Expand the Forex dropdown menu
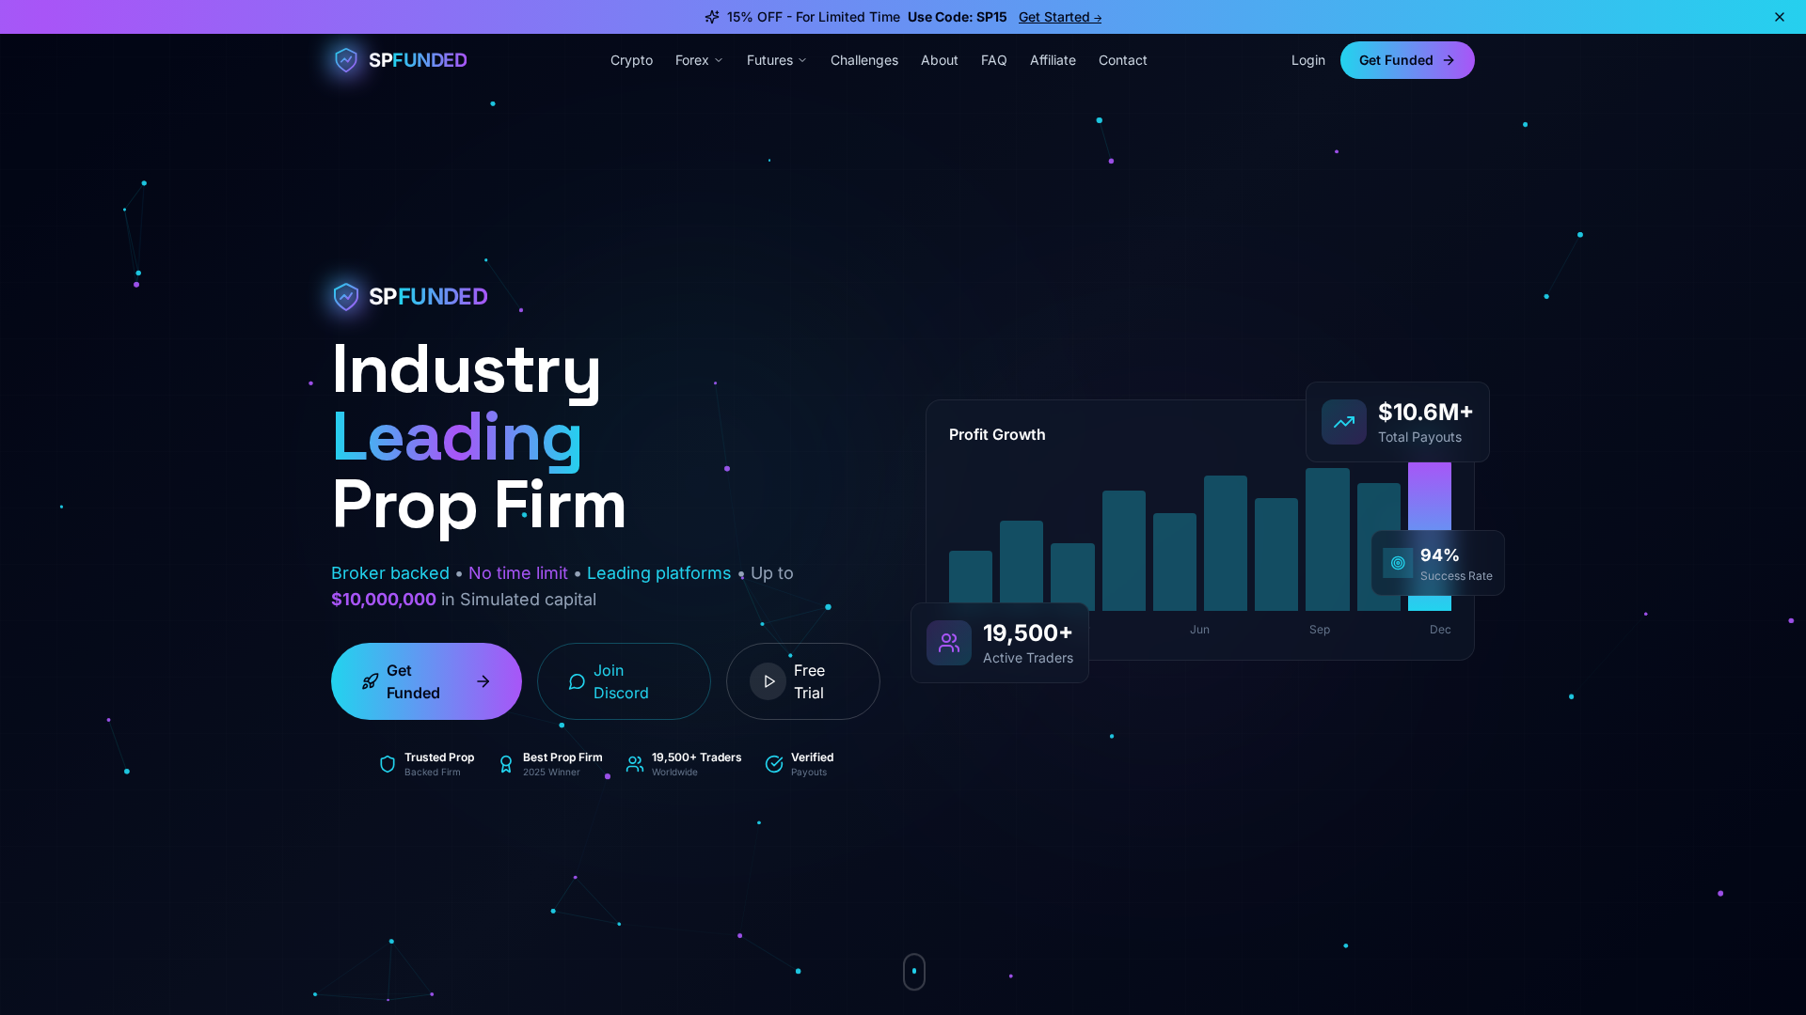The height and width of the screenshot is (1015, 1806). (699, 60)
